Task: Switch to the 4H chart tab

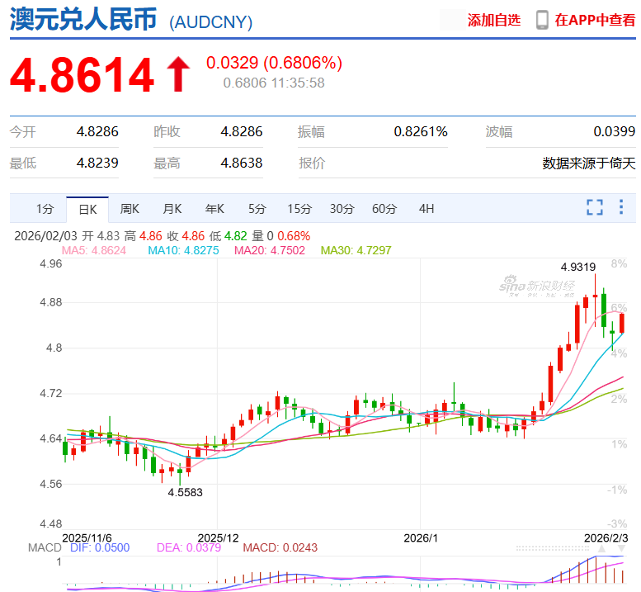Action: pyautogui.click(x=426, y=209)
